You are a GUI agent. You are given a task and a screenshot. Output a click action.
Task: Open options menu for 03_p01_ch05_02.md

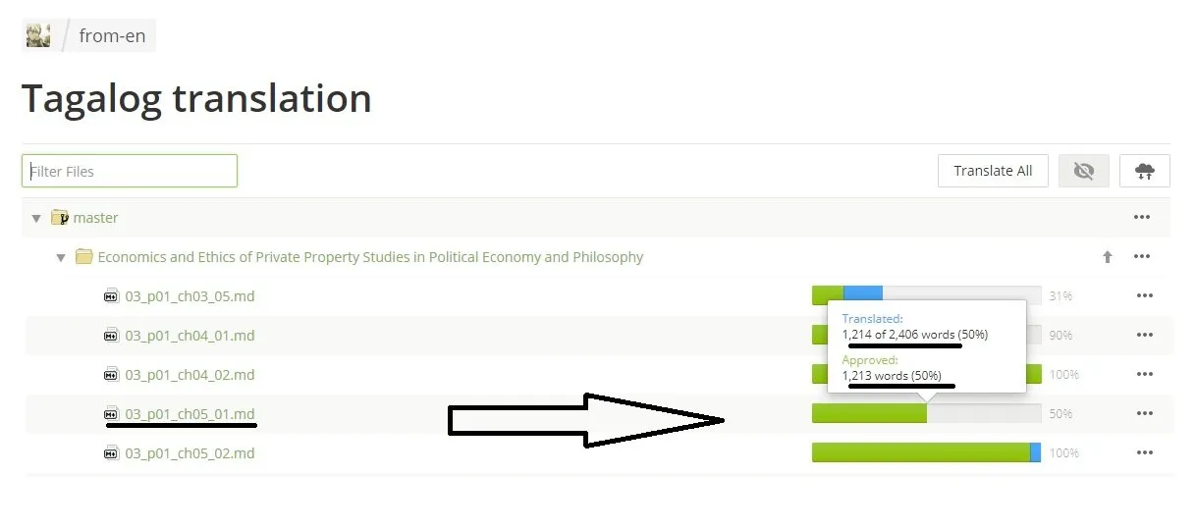point(1144,453)
